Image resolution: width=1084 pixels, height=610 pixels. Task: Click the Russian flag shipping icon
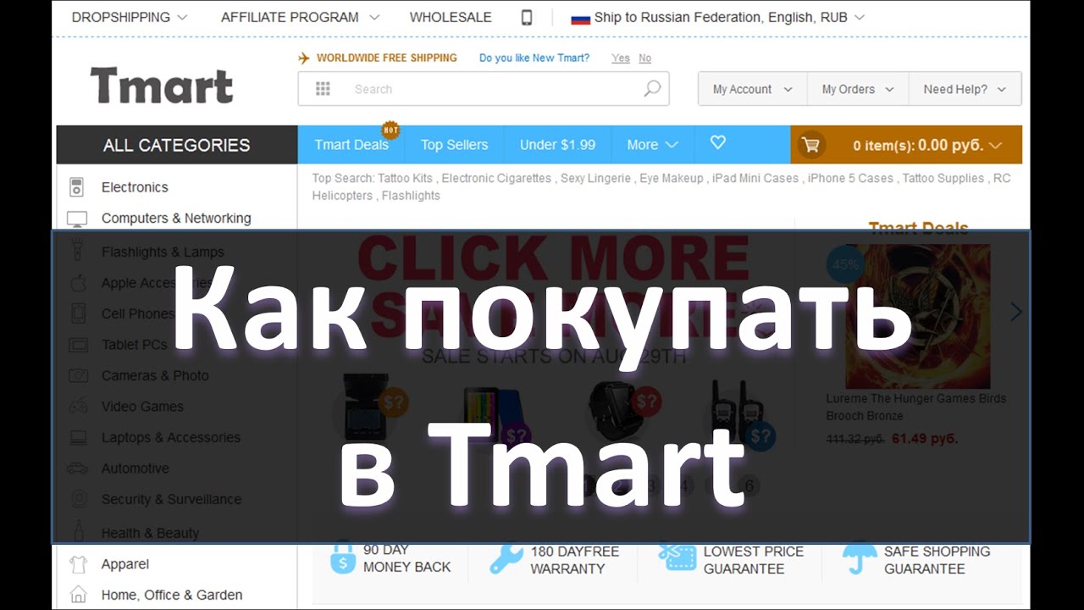[580, 18]
